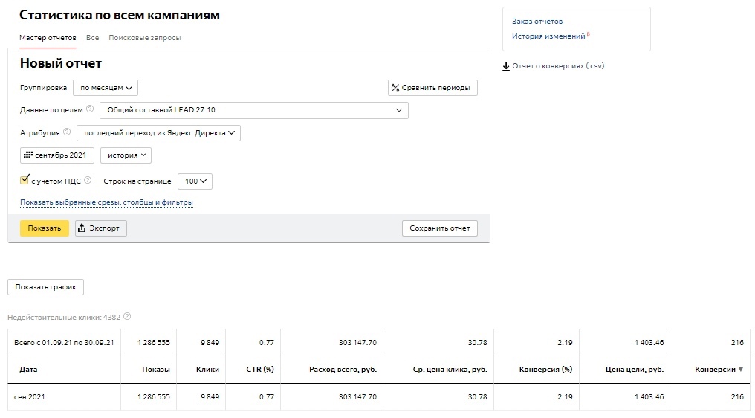This screenshot has width=755, height=418.
Task: Open the История изменений link
Action: 548,36
